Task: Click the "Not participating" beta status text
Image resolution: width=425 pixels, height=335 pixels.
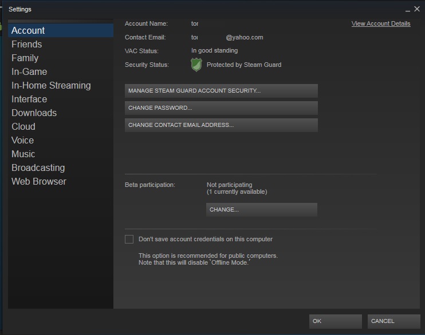Action: (x=229, y=185)
